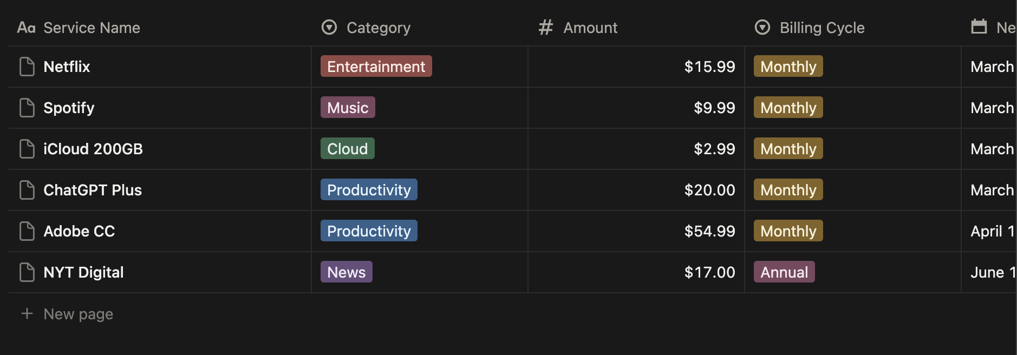Screen dimensions: 1017x355
Task: Edit the $9.99 amount cell
Action: (x=636, y=108)
